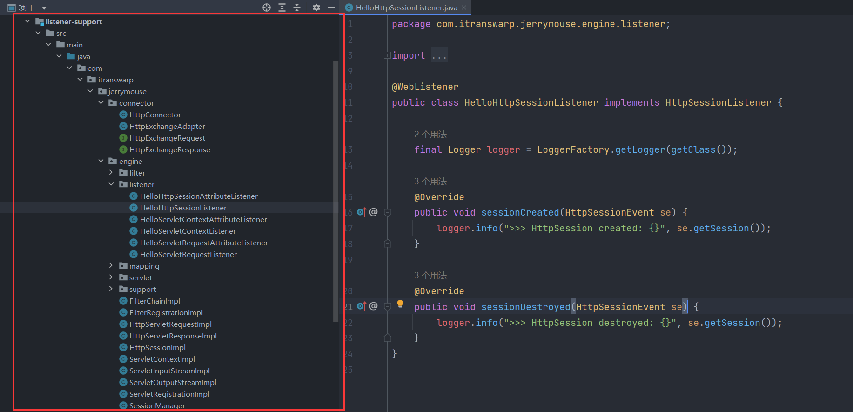Click the listener-support module icon
853x412 pixels.
click(x=40, y=21)
